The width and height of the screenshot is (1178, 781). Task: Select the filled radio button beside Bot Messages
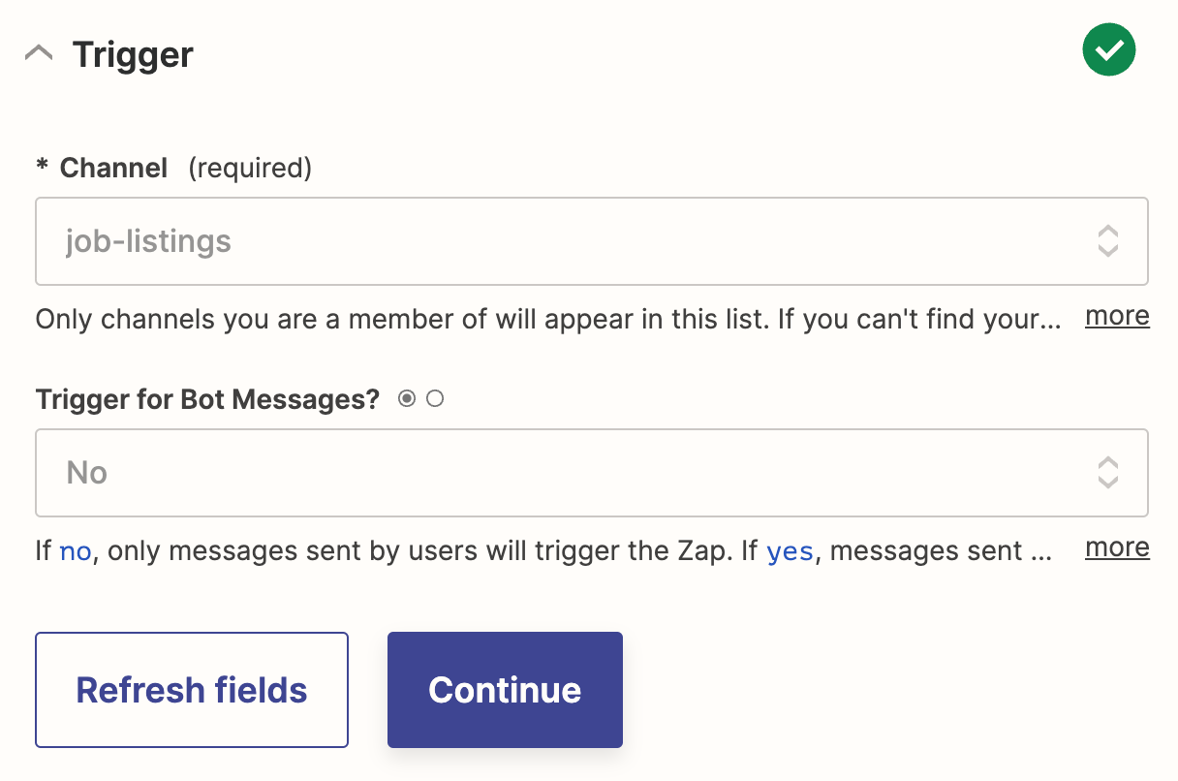(407, 398)
